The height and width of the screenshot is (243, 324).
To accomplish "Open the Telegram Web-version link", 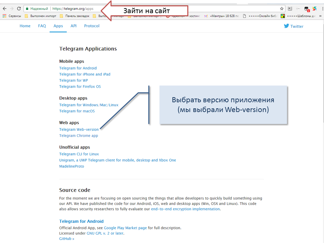I will pyautogui.click(x=79, y=130).
